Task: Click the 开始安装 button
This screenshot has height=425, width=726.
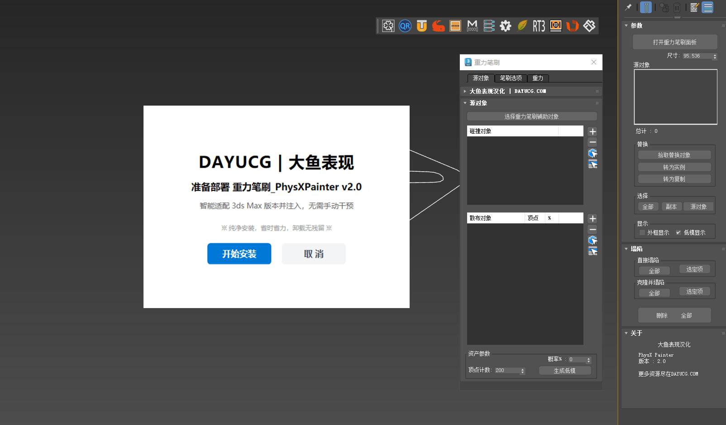Action: [x=239, y=254]
